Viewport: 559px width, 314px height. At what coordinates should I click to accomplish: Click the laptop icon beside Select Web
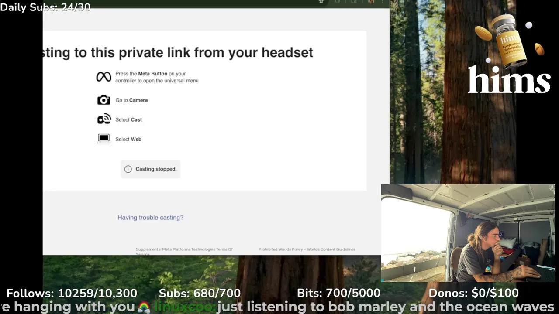point(104,139)
